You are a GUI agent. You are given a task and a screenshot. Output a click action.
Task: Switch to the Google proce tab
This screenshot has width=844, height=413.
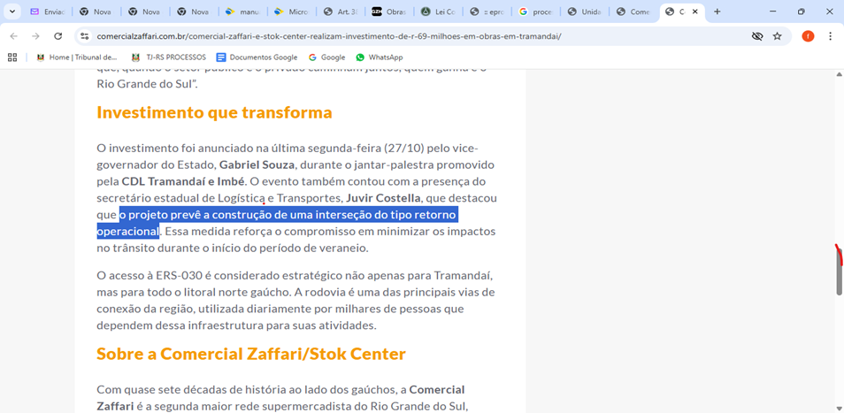click(536, 11)
